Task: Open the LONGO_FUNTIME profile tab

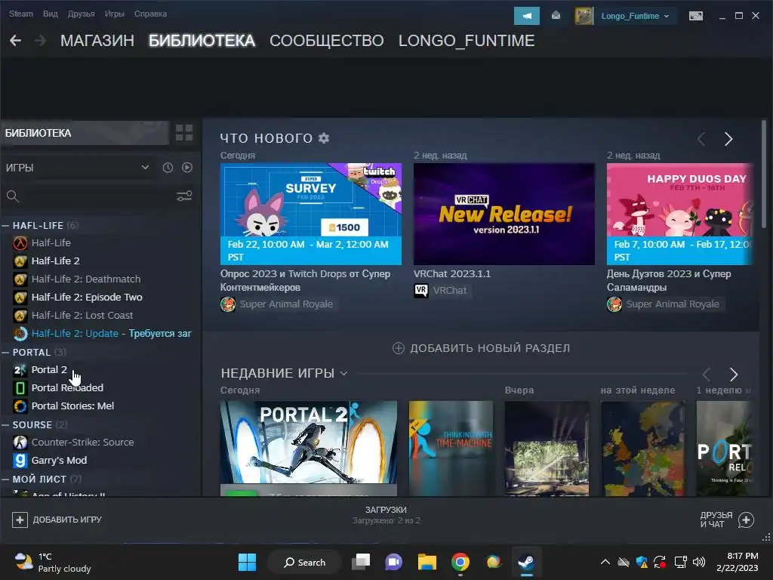Action: click(x=467, y=41)
